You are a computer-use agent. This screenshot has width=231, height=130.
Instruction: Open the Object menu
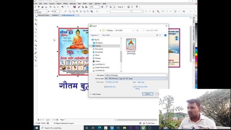(59, 4)
